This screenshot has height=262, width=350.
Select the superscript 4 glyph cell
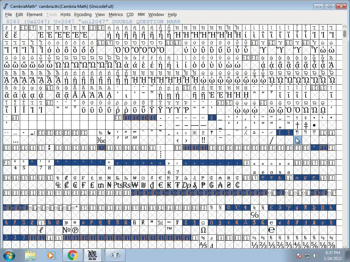click(15, 168)
